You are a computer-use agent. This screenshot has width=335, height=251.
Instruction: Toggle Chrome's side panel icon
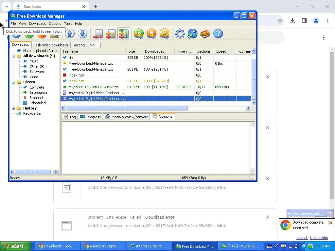coord(304,21)
